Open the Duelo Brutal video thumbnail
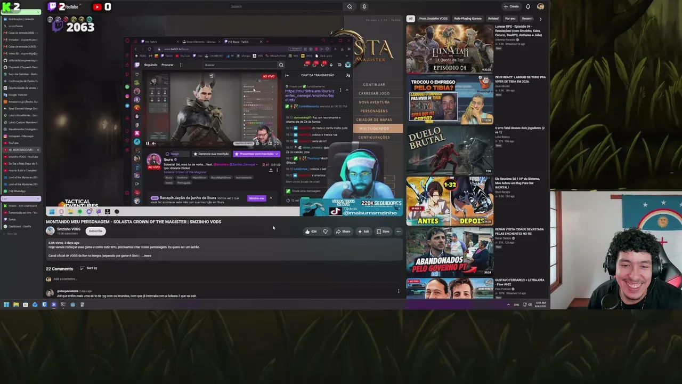 (x=450, y=150)
